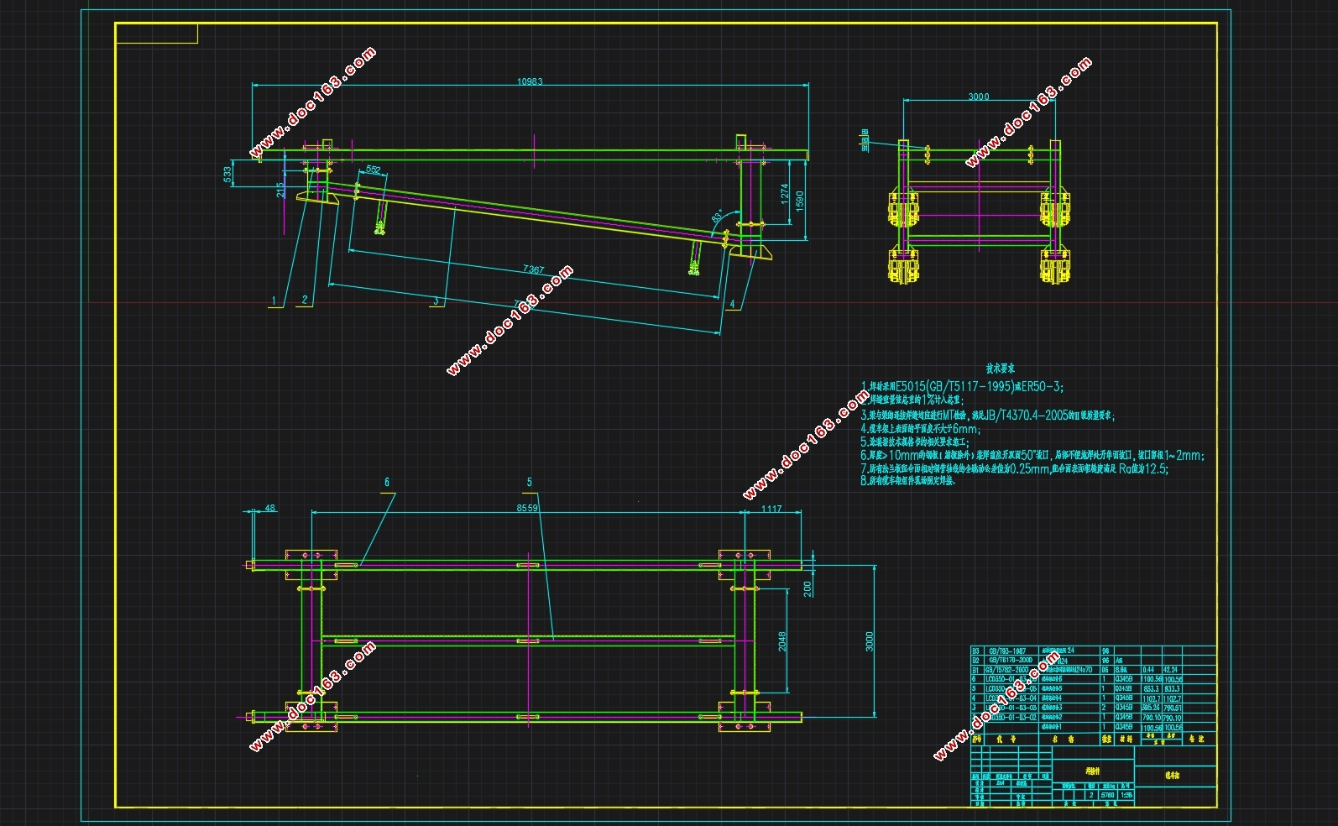Select the 1590 vertical dimension text
Viewport: 1338px width, 826px height.
pyautogui.click(x=800, y=201)
